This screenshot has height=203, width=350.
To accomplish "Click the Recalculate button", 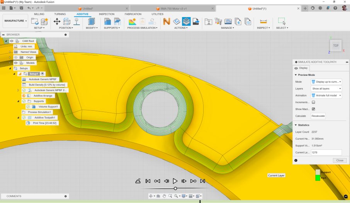I will 318,116.
